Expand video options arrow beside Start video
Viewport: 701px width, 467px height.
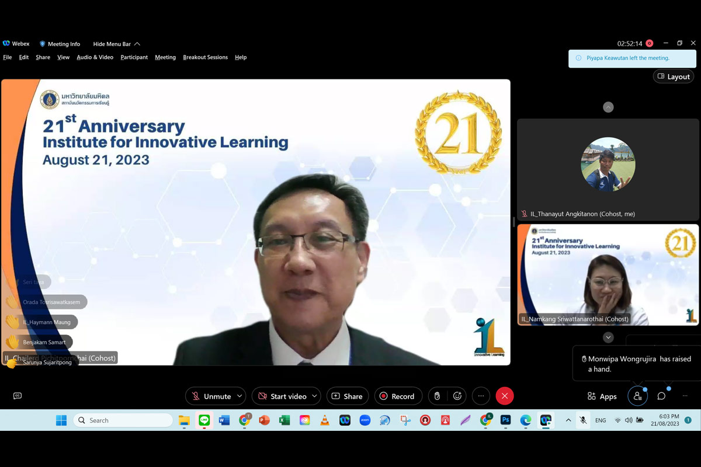pos(314,396)
